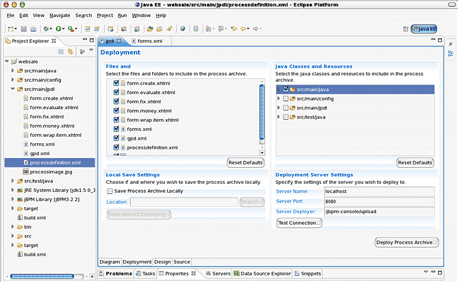The image size is (458, 283).
Task: Uncheck form.wrap.item.xhtml in file list
Action: pyautogui.click(x=116, y=120)
